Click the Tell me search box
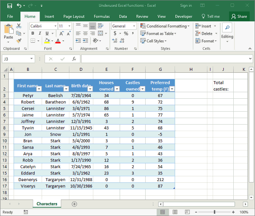The height and width of the screenshot is (216, 255). tap(211, 16)
